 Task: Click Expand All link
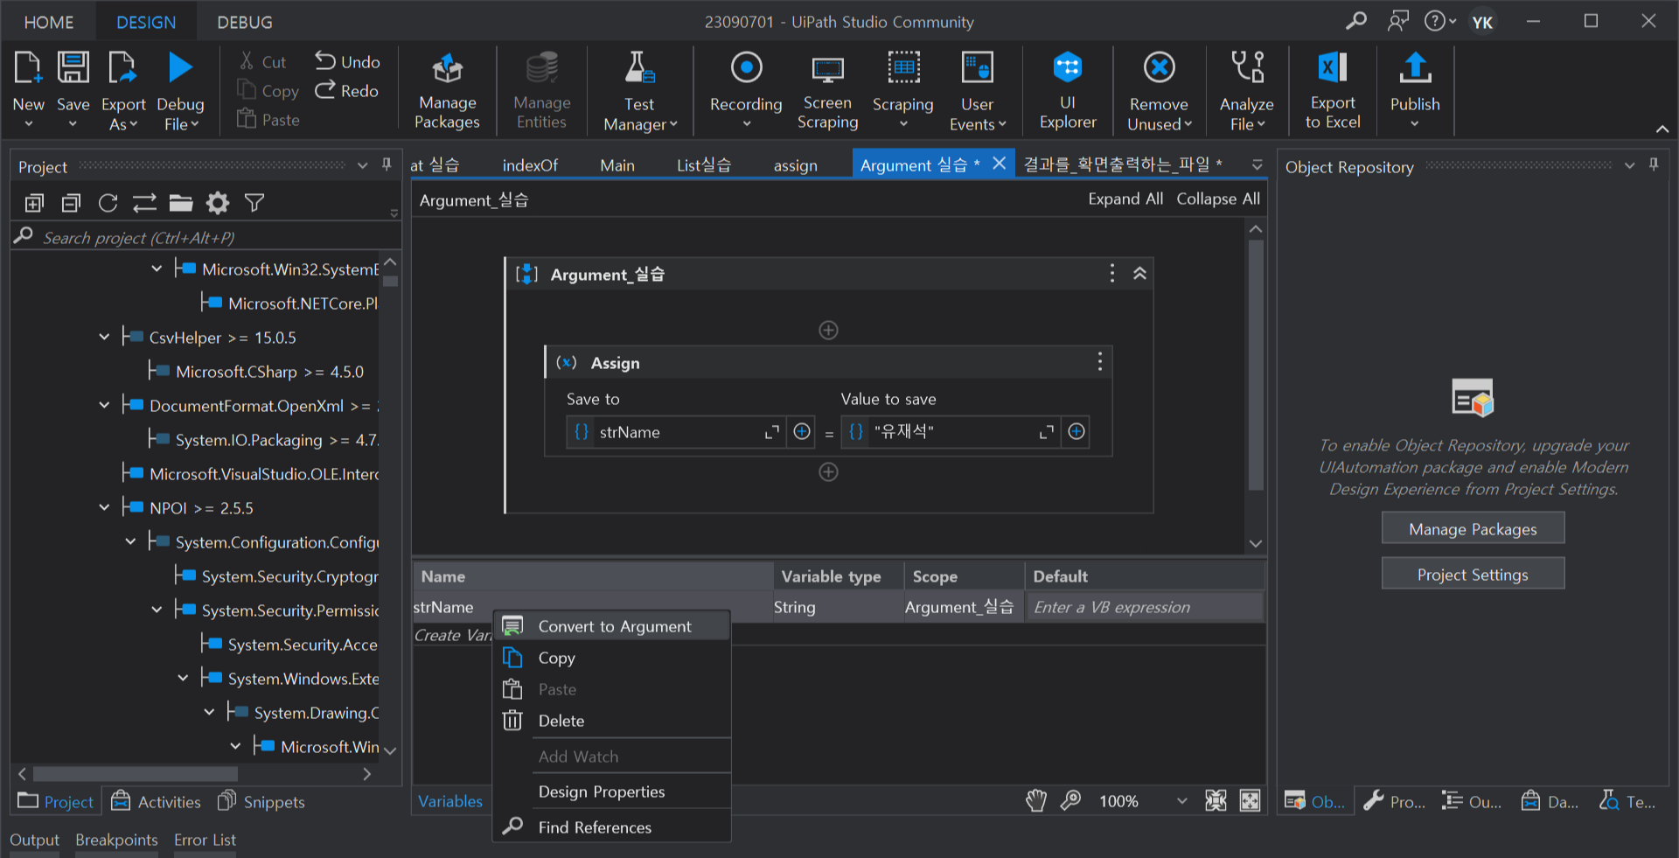[x=1125, y=199]
